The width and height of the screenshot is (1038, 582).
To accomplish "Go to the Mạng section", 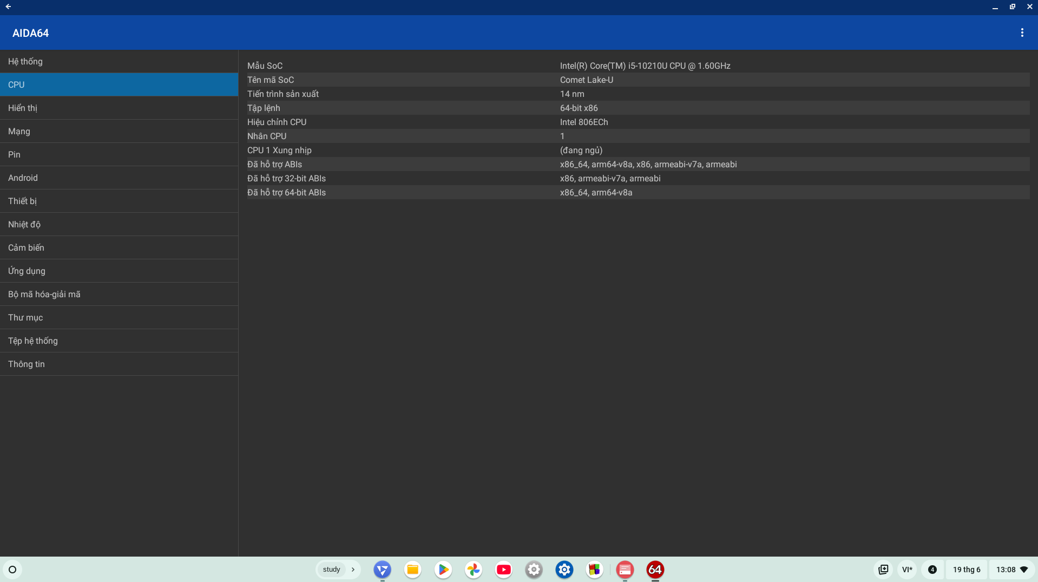I will pyautogui.click(x=119, y=132).
